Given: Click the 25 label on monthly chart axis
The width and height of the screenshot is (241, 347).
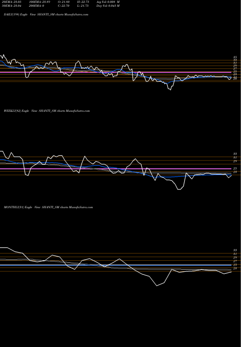Looking at the screenshot, I should click(235, 265).
